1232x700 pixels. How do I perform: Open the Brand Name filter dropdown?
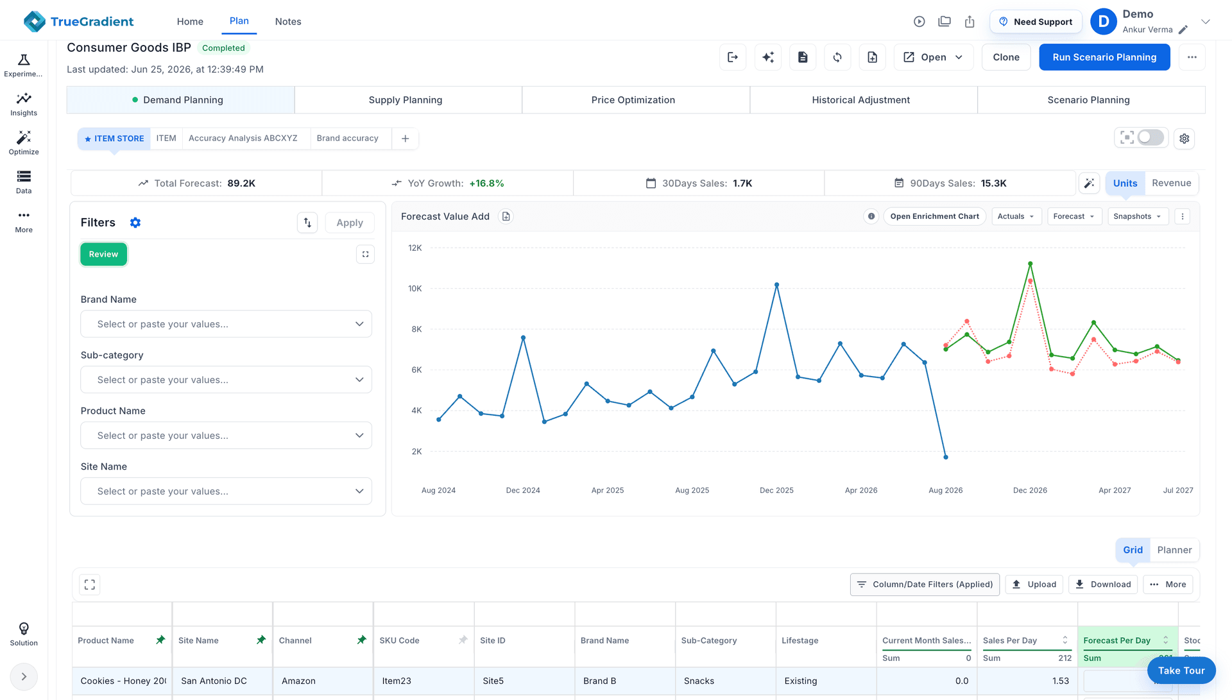[x=226, y=324]
